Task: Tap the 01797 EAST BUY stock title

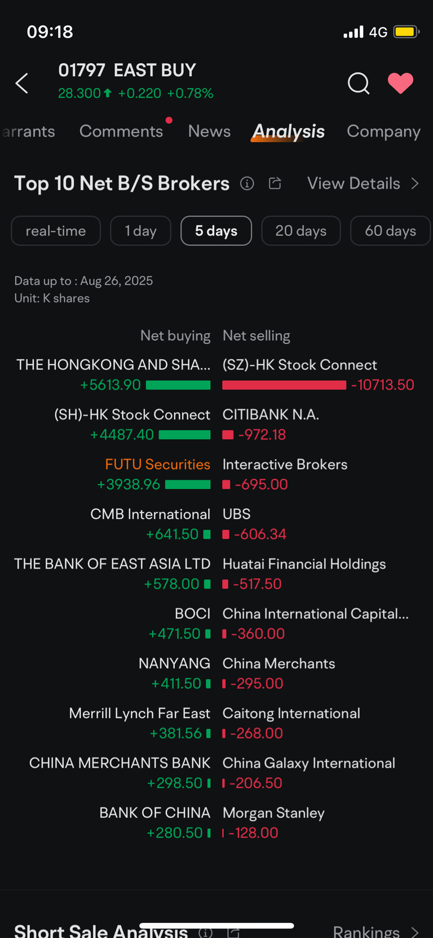Action: point(127,70)
